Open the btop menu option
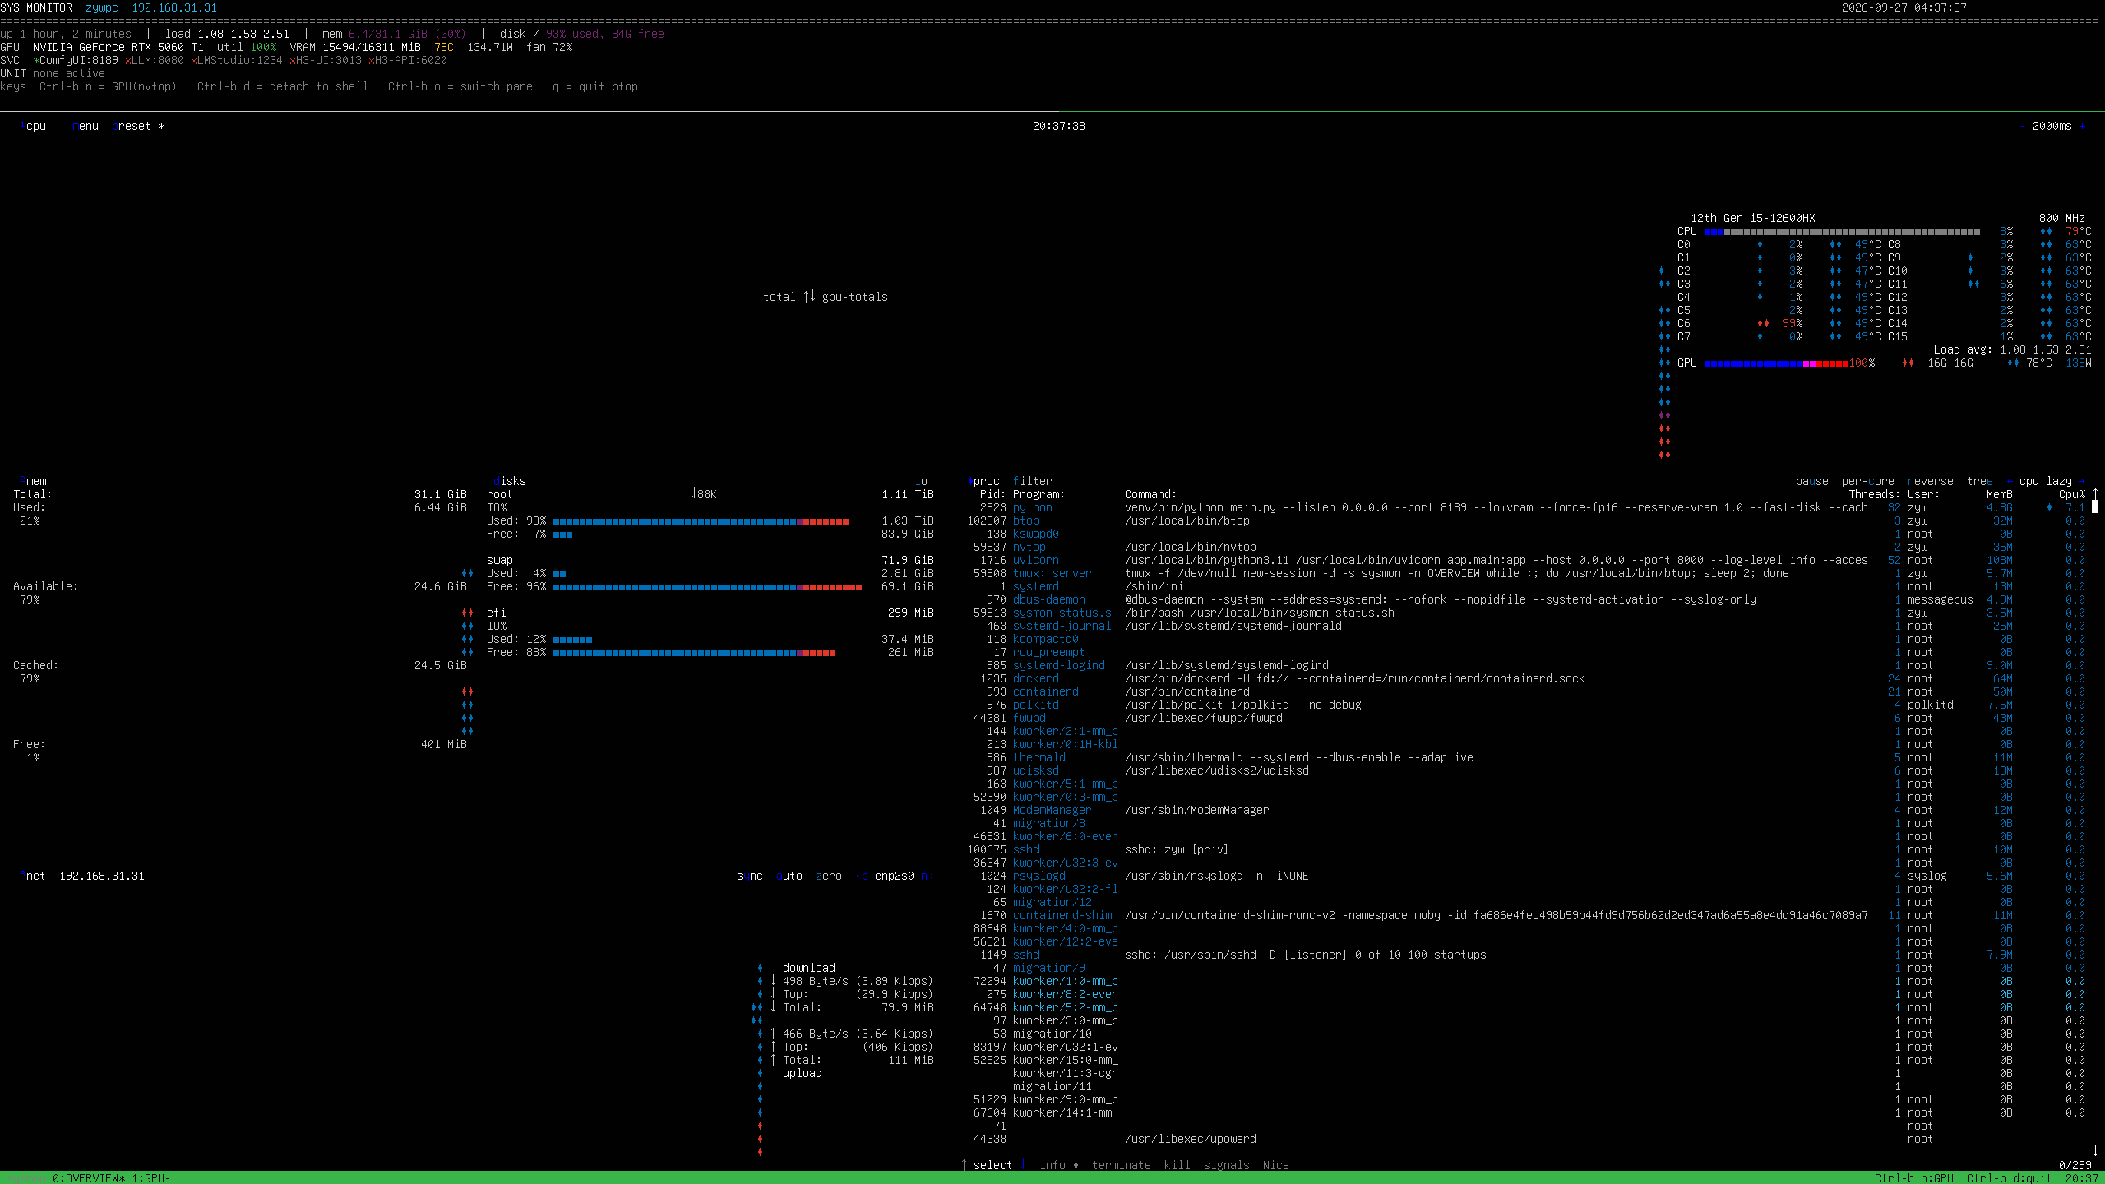Viewport: 2105px width, 1184px height. [x=86, y=126]
